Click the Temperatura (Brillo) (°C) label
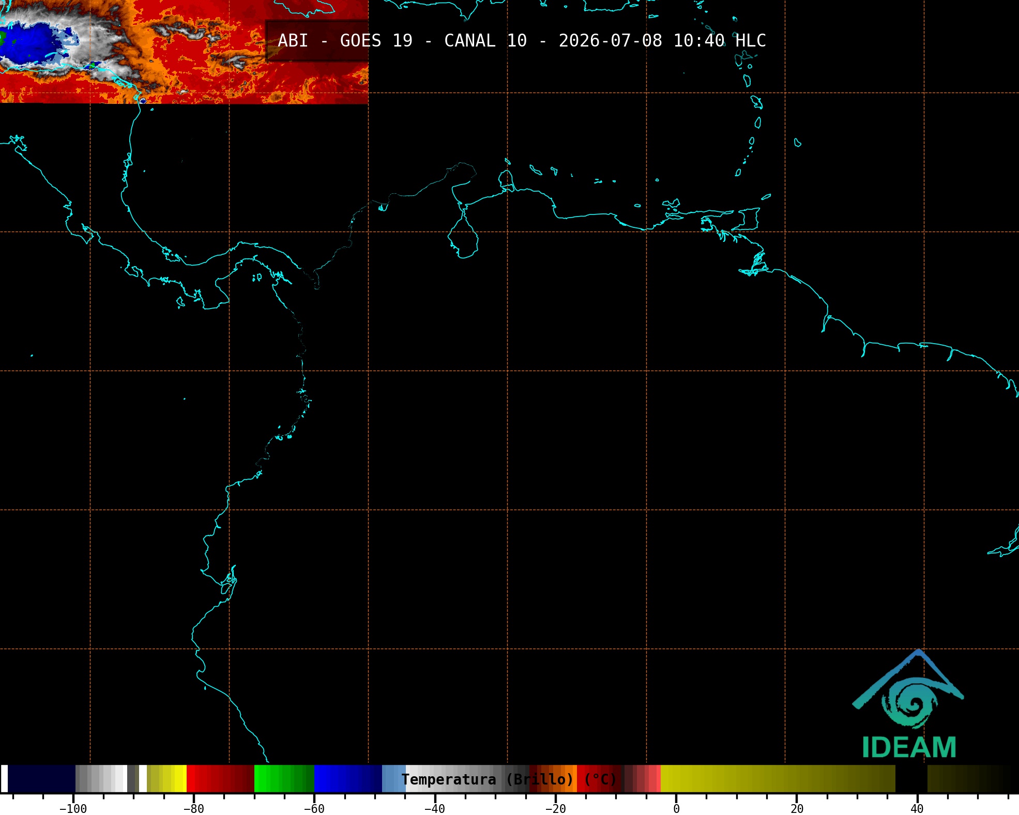The width and height of the screenshot is (1019, 815). 509,779
